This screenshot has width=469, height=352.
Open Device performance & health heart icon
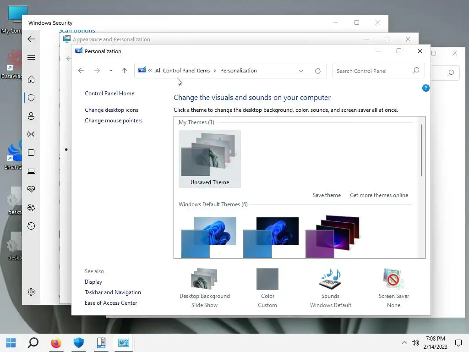[x=31, y=189]
